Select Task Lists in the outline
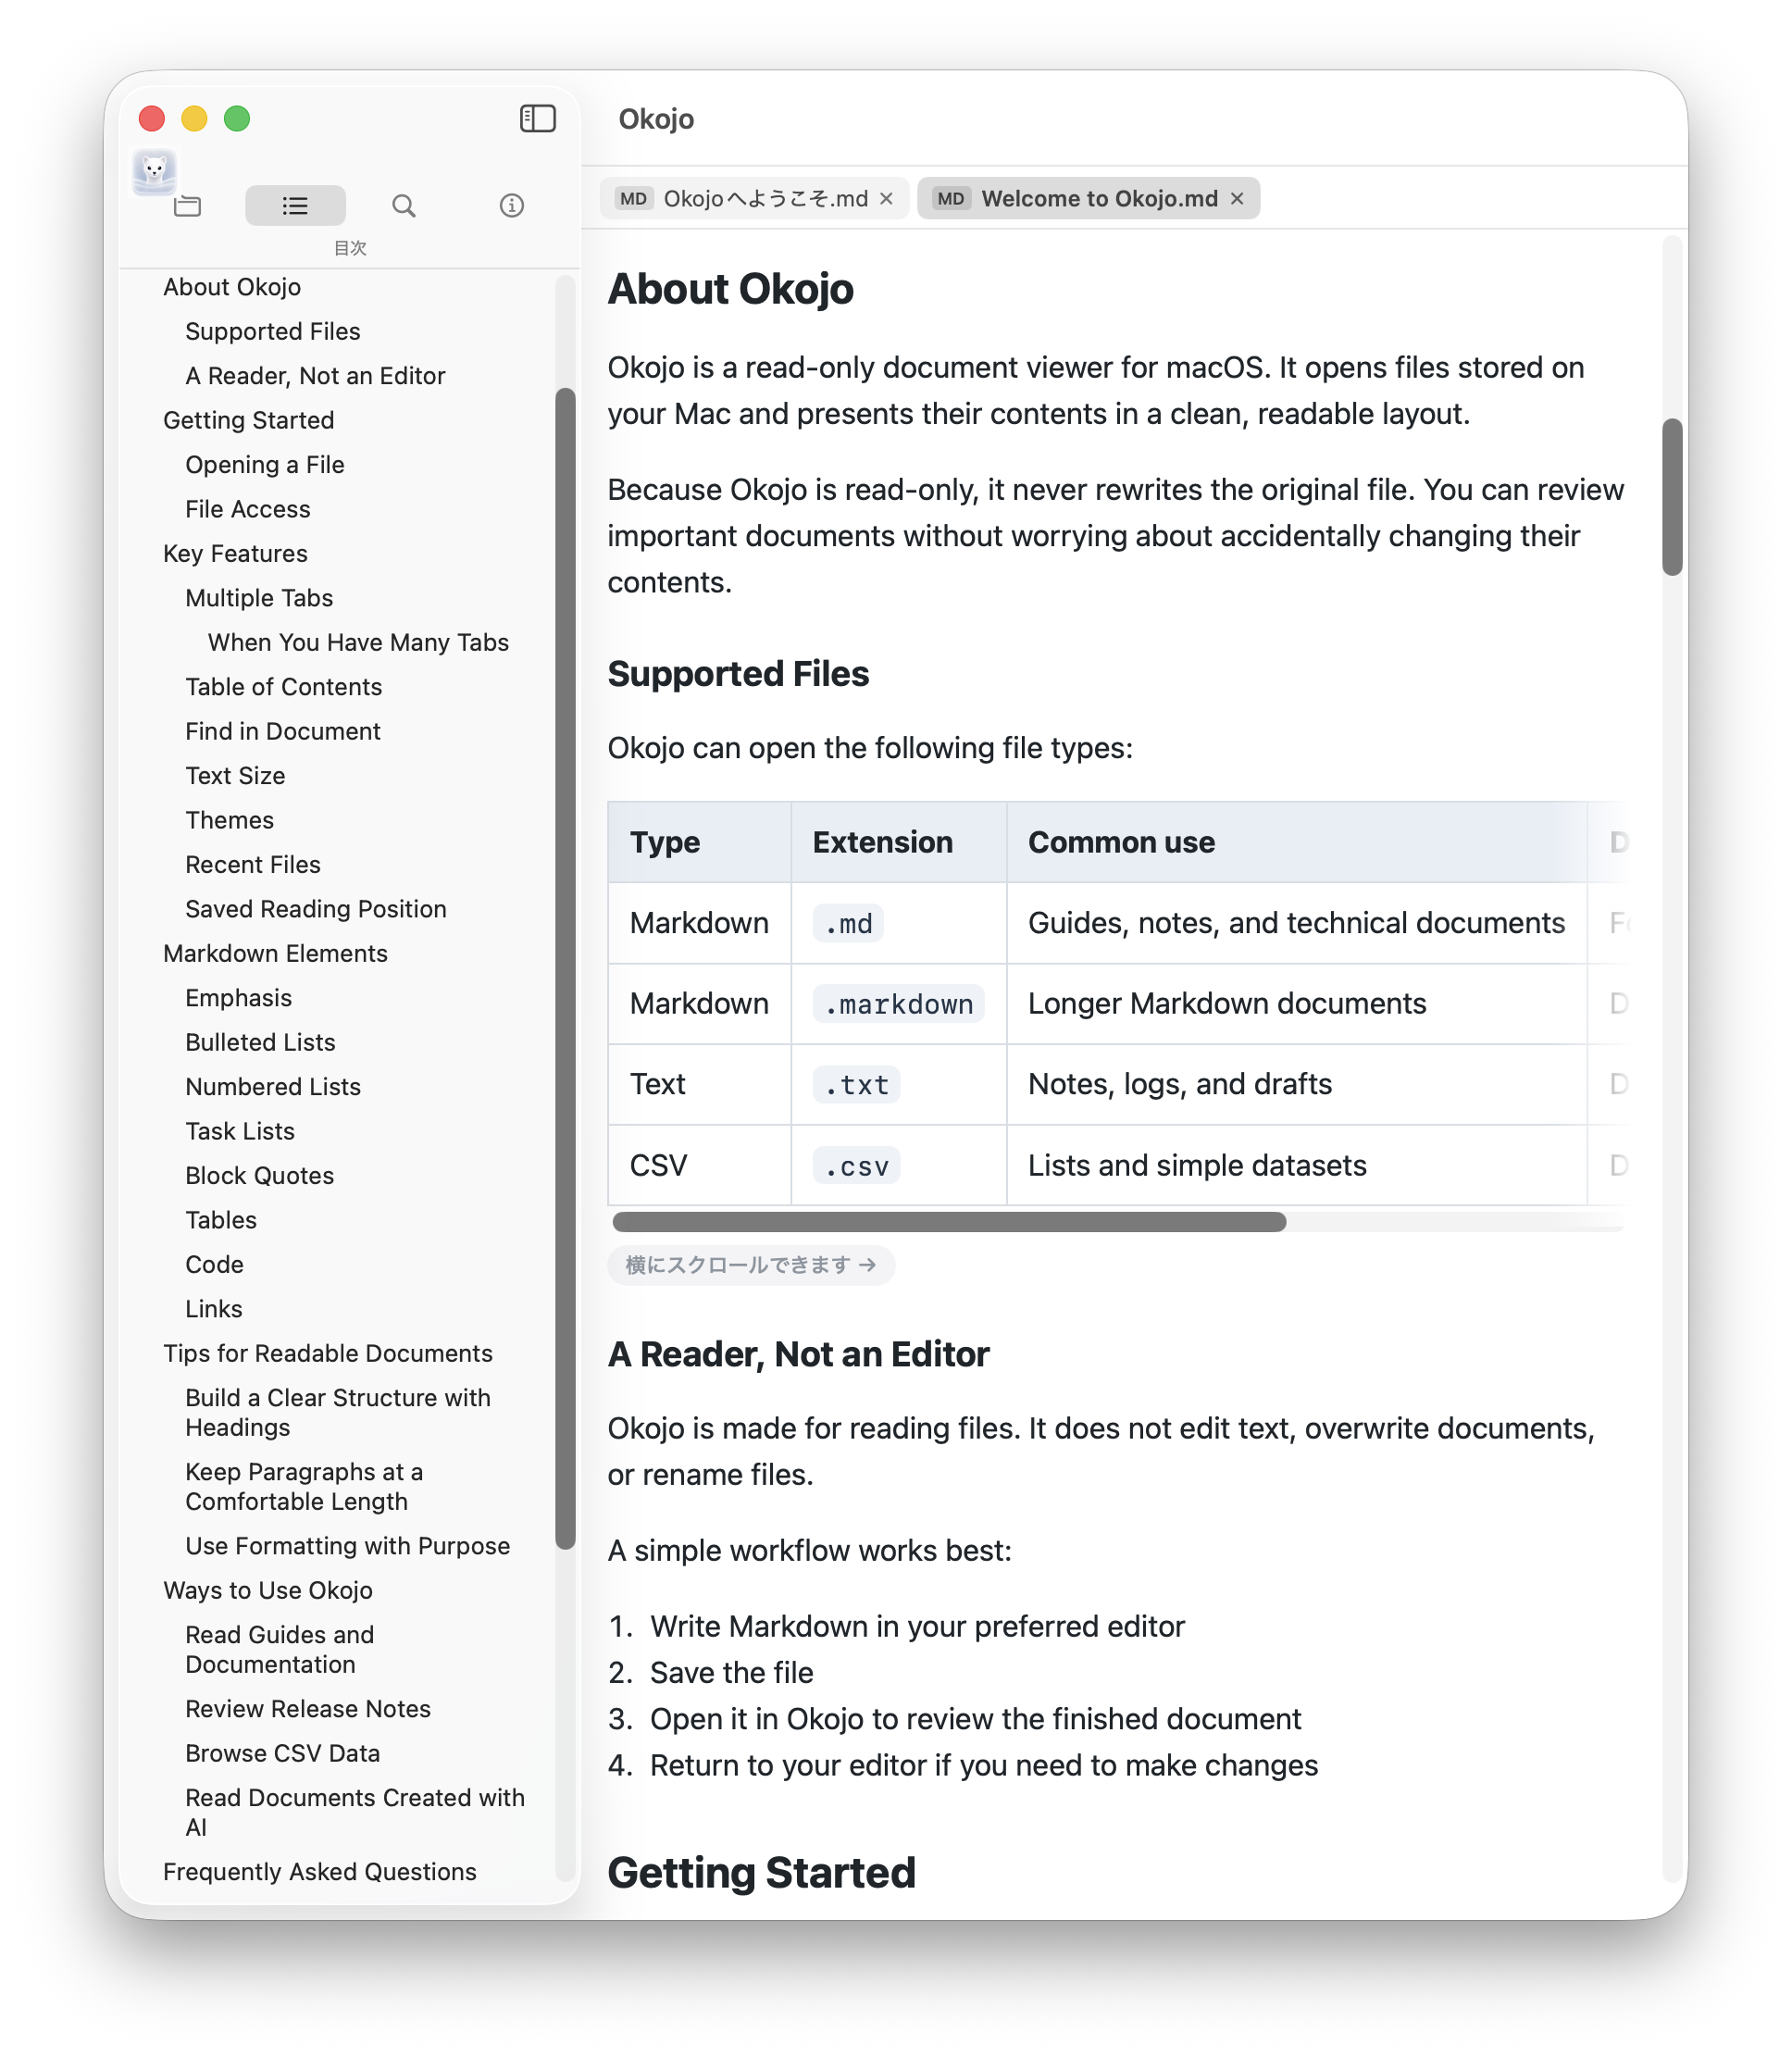 240,1131
